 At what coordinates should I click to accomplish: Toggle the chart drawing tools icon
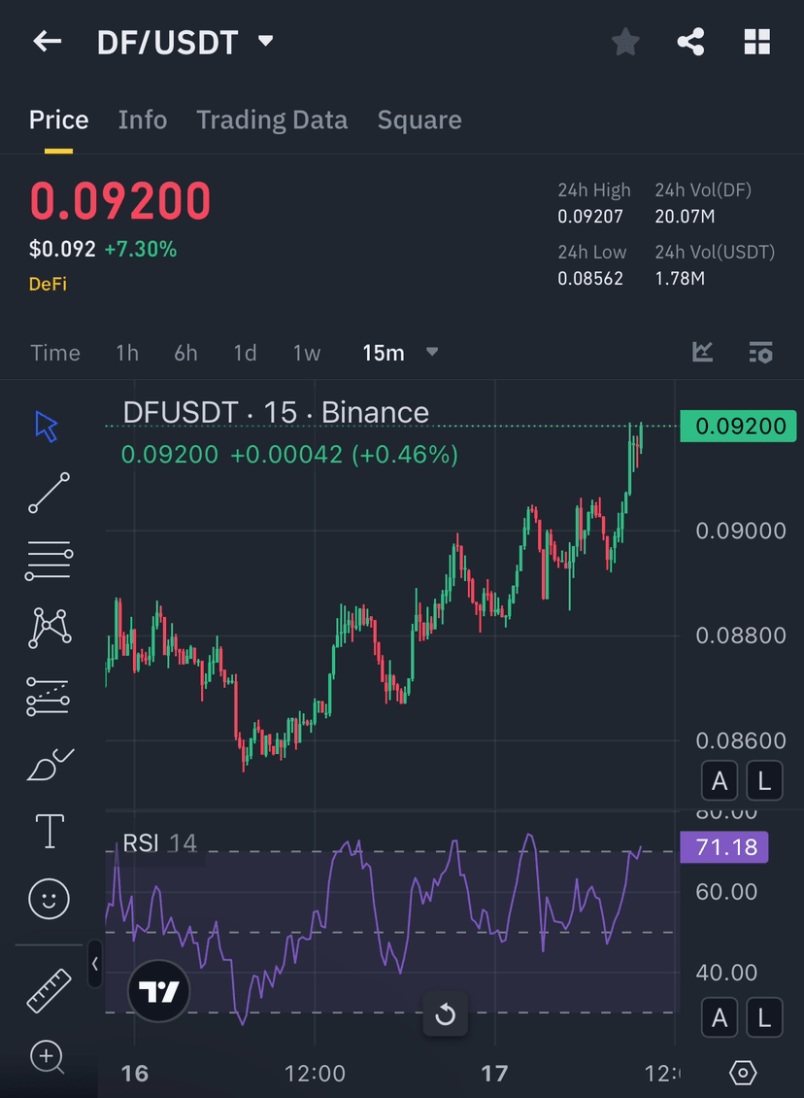[703, 352]
